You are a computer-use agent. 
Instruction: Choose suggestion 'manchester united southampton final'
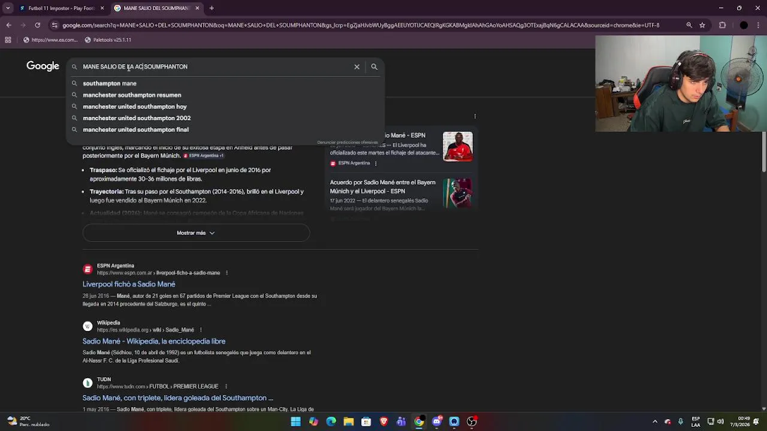(225, 129)
